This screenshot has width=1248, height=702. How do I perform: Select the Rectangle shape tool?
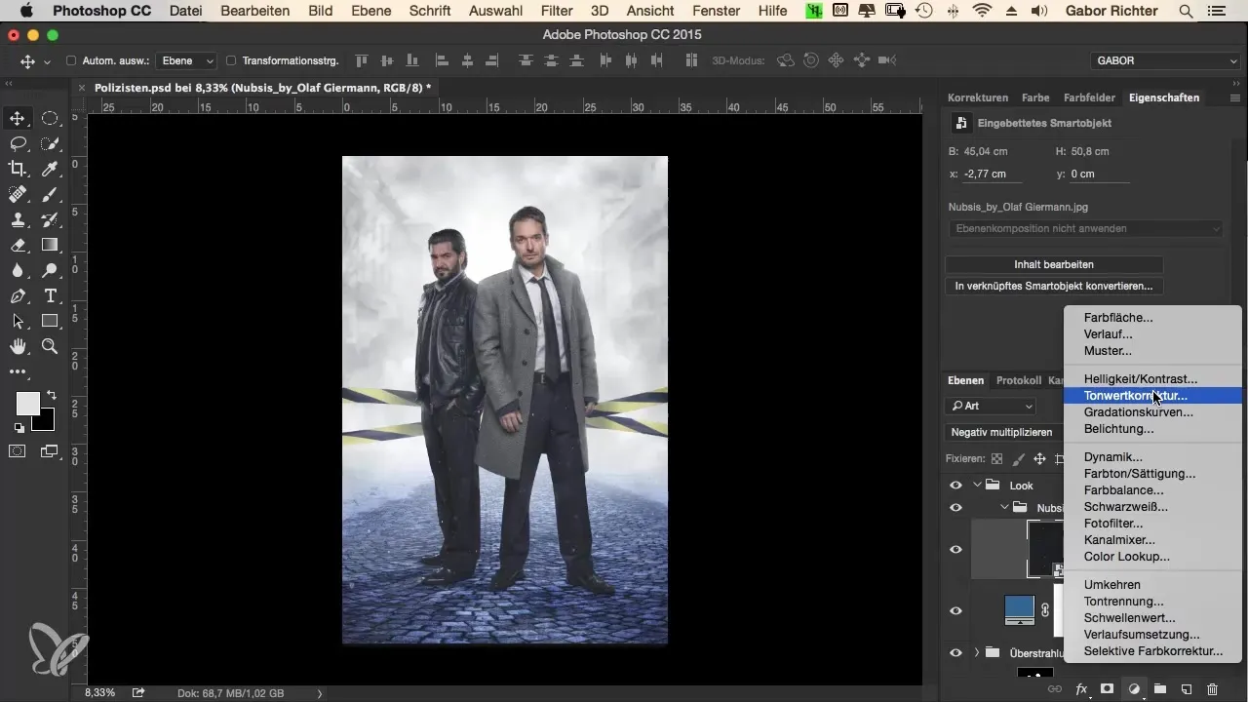click(50, 321)
